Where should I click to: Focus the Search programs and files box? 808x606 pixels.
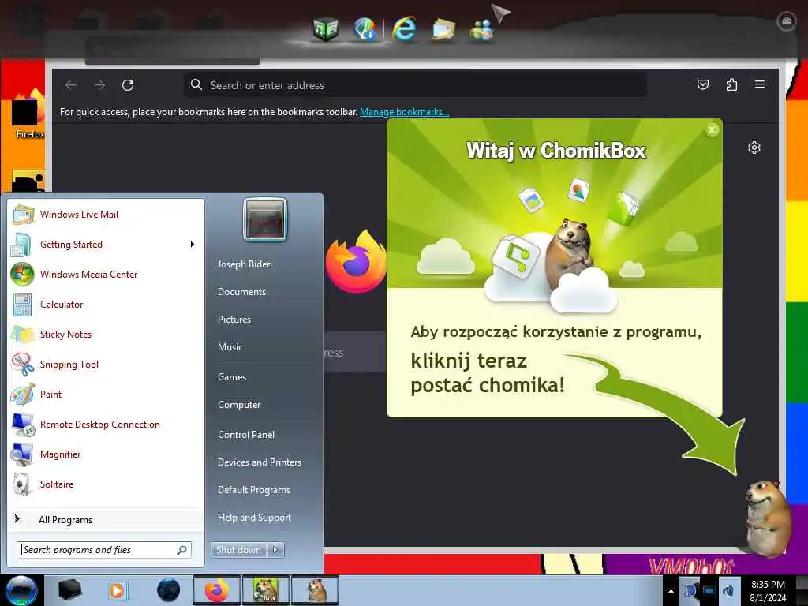coord(104,550)
